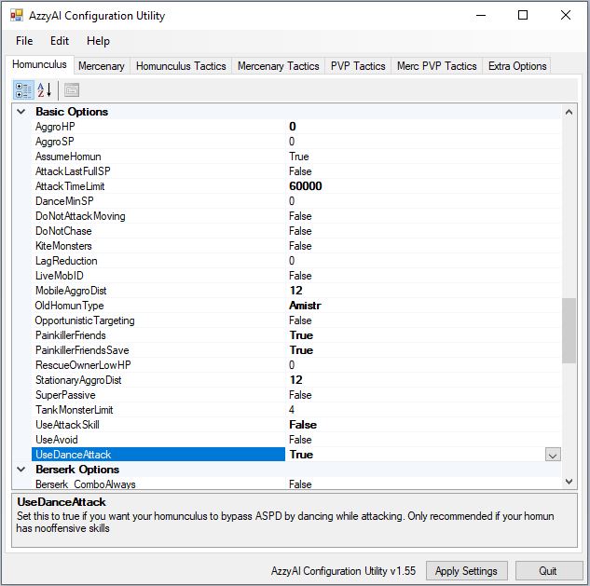Maximize the AzzyAI Configuration Utility window
This screenshot has height=586, width=590.
pos(523,16)
